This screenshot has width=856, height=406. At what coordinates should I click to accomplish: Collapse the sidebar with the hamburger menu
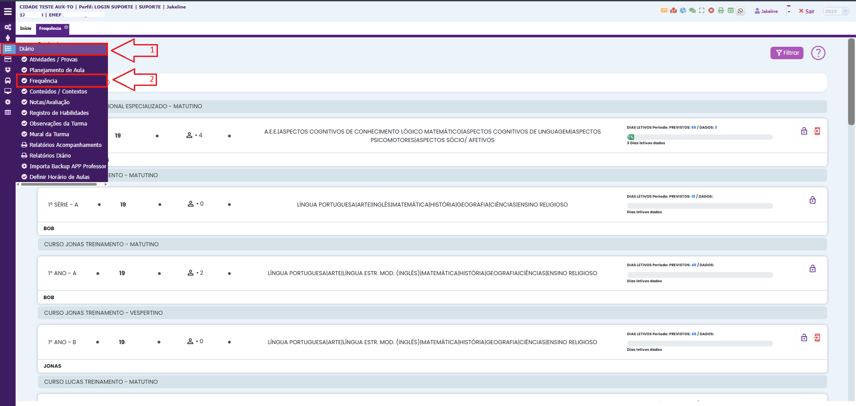point(8,12)
